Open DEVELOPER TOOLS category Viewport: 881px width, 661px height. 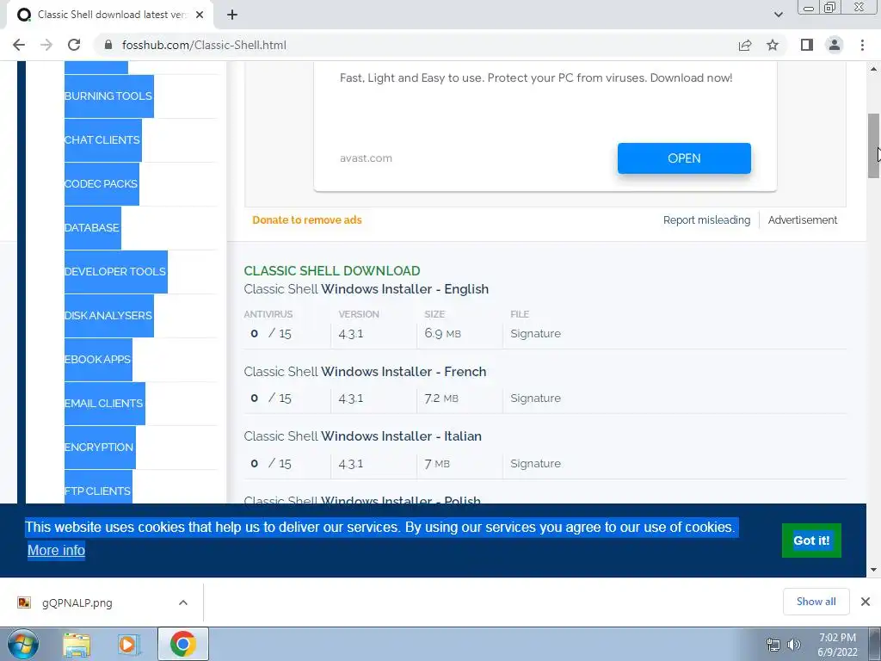(115, 271)
